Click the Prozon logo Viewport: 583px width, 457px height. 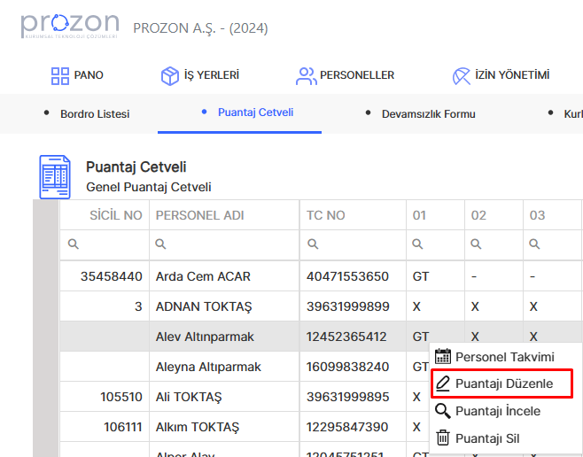pos(70,27)
